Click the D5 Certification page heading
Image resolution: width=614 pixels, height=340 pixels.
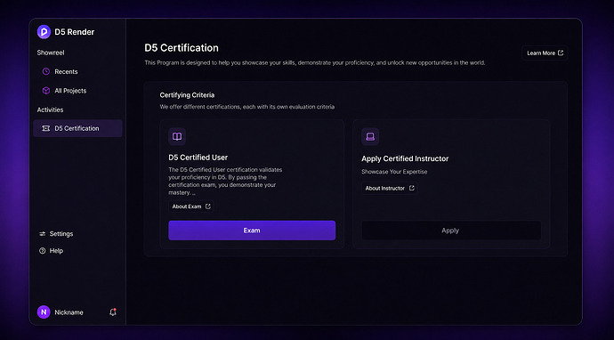[x=182, y=48]
